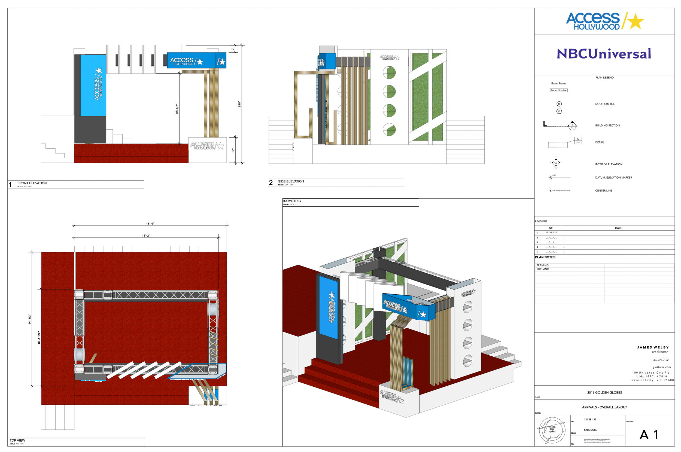This screenshot has height=452, width=681.
Task: Select the hexagonal door symbol marked 10
Action: pyautogui.click(x=559, y=111)
